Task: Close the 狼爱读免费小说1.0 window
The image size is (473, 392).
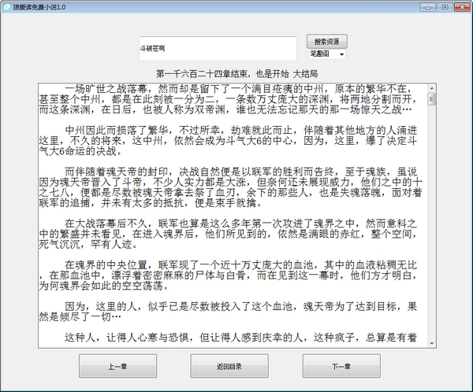Action: pos(462,7)
